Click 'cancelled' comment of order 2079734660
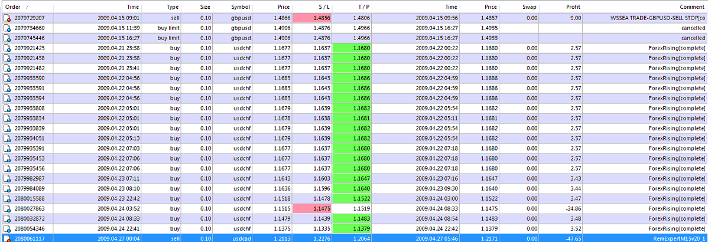Image resolution: width=708 pixels, height=242 pixels. point(694,28)
